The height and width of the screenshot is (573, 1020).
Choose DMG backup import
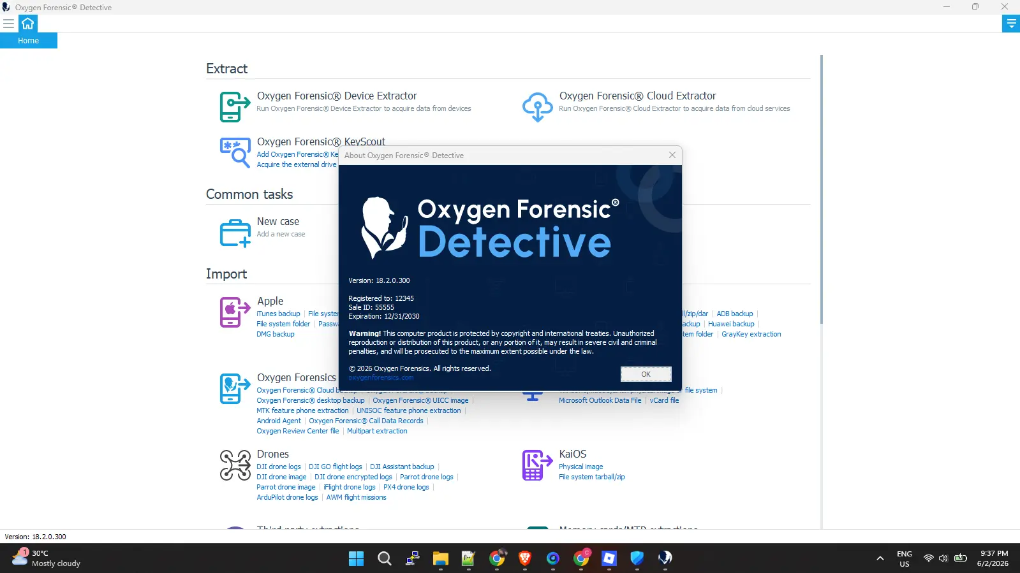(276, 334)
